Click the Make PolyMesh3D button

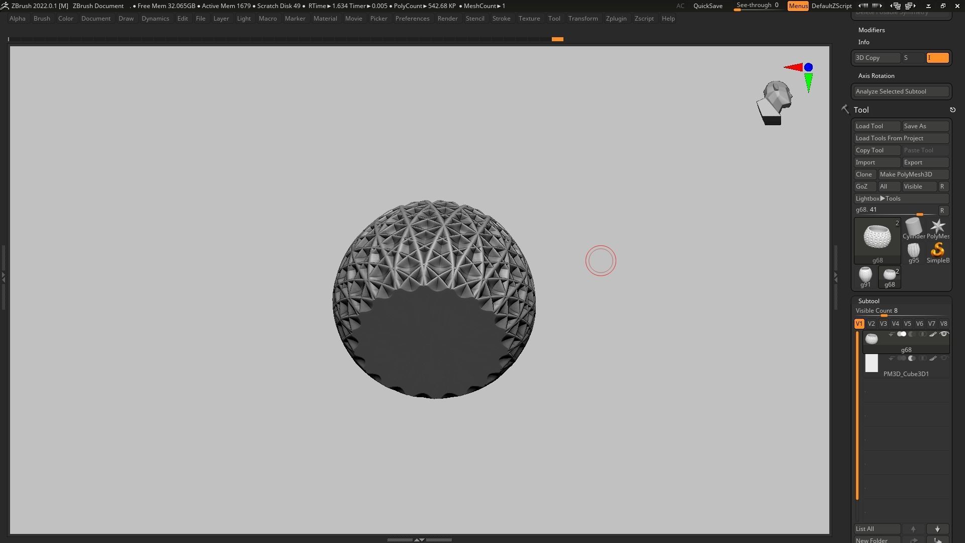(x=913, y=174)
